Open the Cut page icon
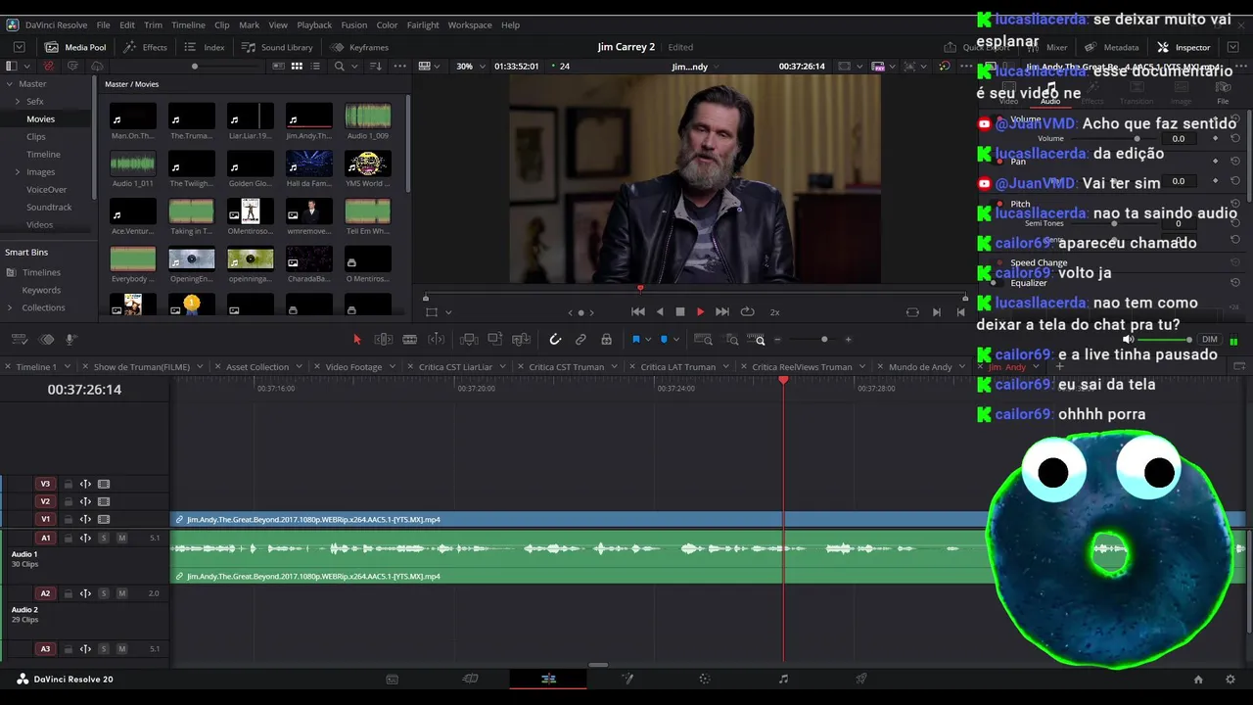 470,679
